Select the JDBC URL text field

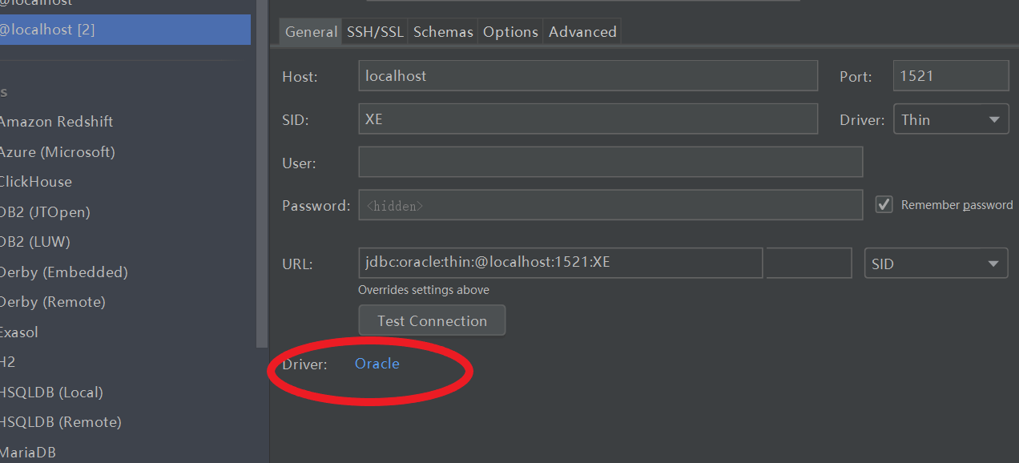(x=559, y=262)
